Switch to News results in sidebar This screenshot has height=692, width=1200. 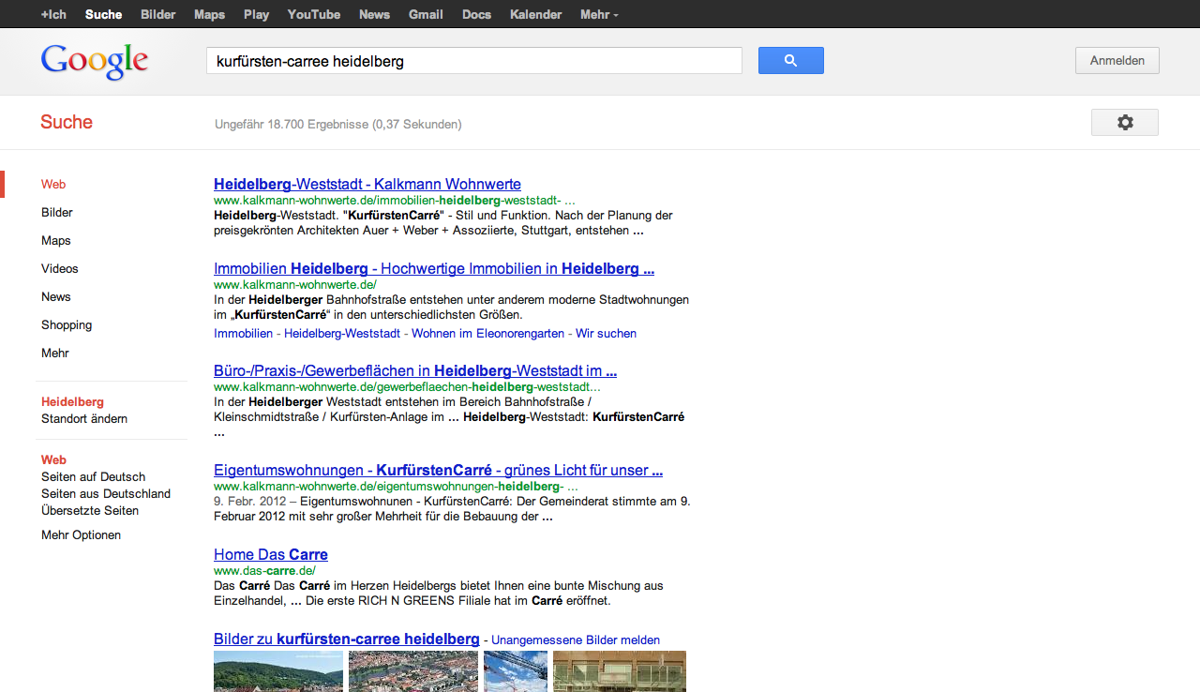pyautogui.click(x=56, y=297)
